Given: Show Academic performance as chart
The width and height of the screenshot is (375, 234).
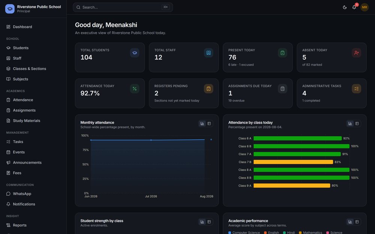Looking at the screenshot, I should pyautogui.click(x=350, y=222).
